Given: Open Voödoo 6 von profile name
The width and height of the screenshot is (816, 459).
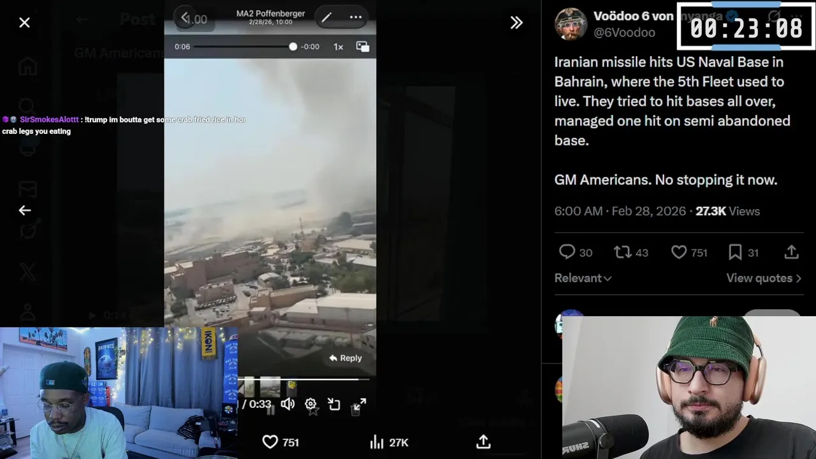Looking at the screenshot, I should 633,16.
